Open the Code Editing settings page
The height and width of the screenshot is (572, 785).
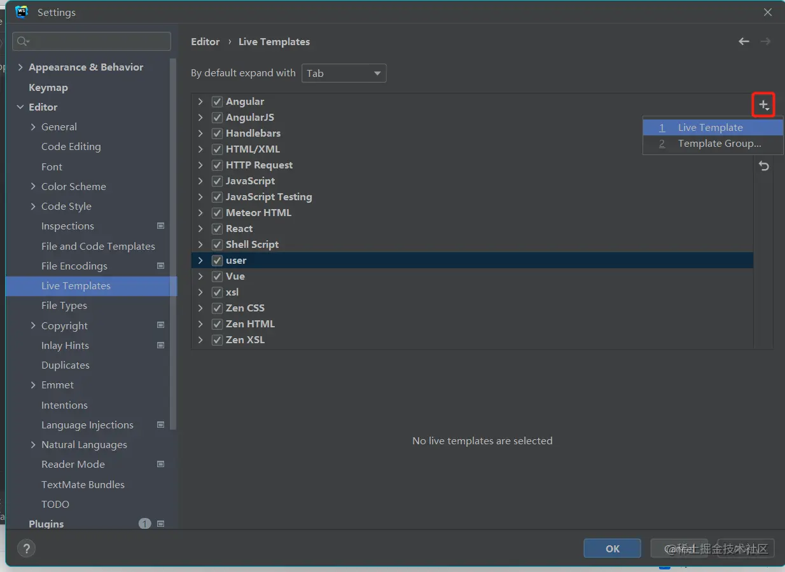click(x=71, y=146)
